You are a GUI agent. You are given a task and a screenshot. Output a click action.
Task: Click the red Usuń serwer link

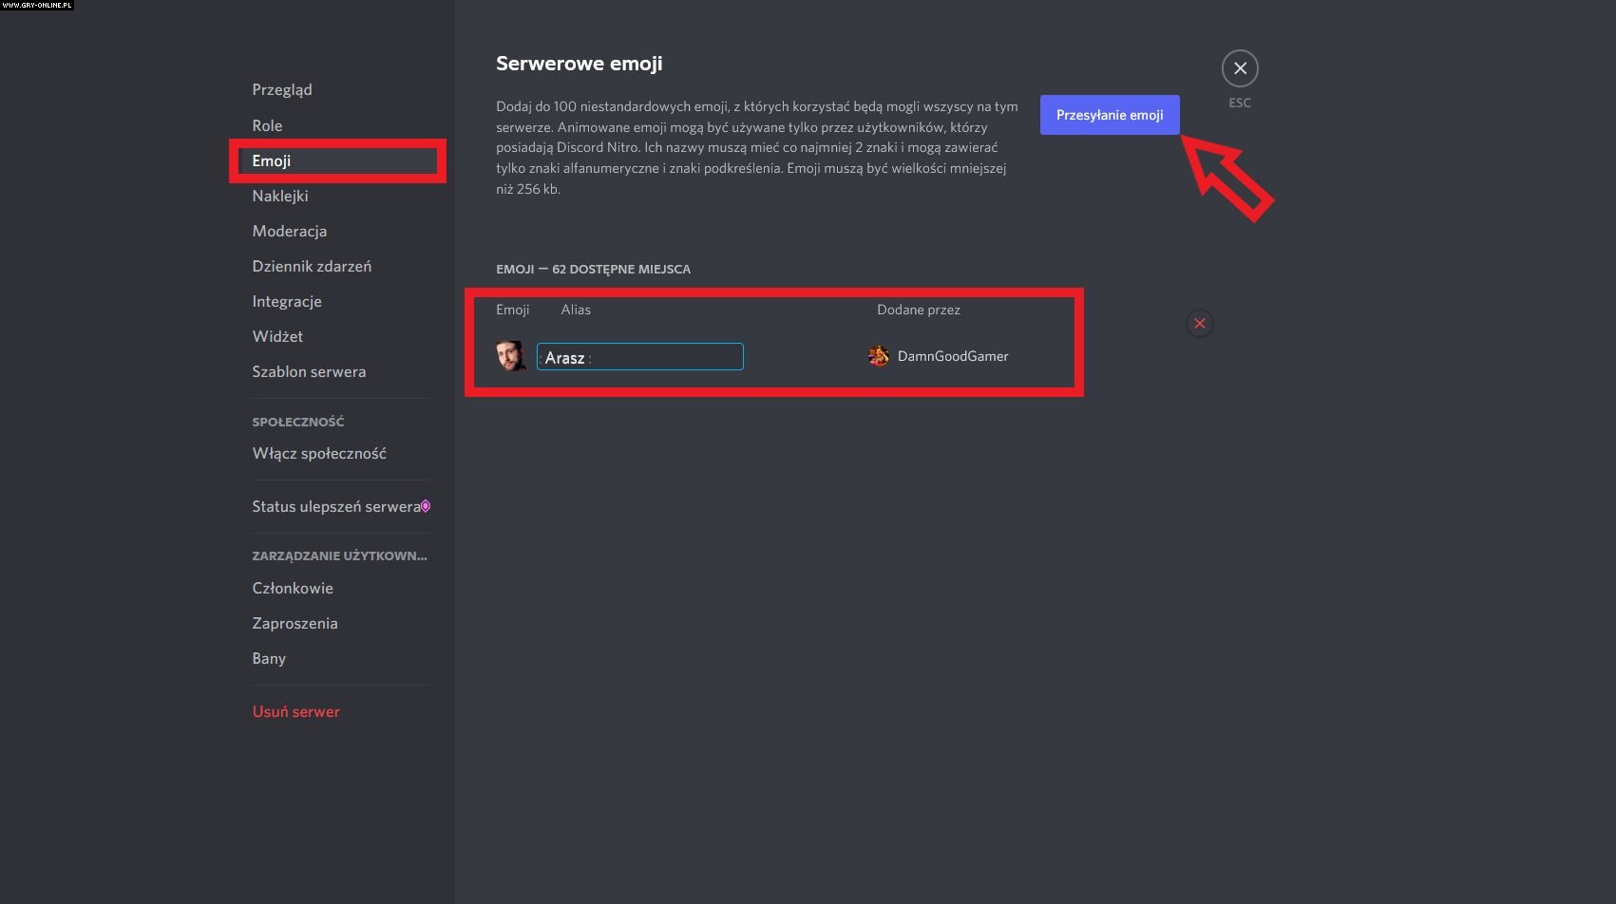pyautogui.click(x=295, y=711)
